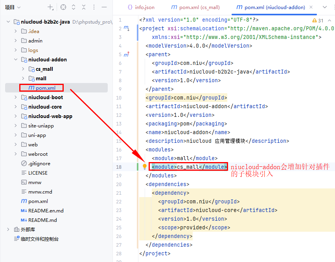The width and height of the screenshot is (335, 262).
Task: Collapse the niucloud-addon folder
Action: [16, 60]
